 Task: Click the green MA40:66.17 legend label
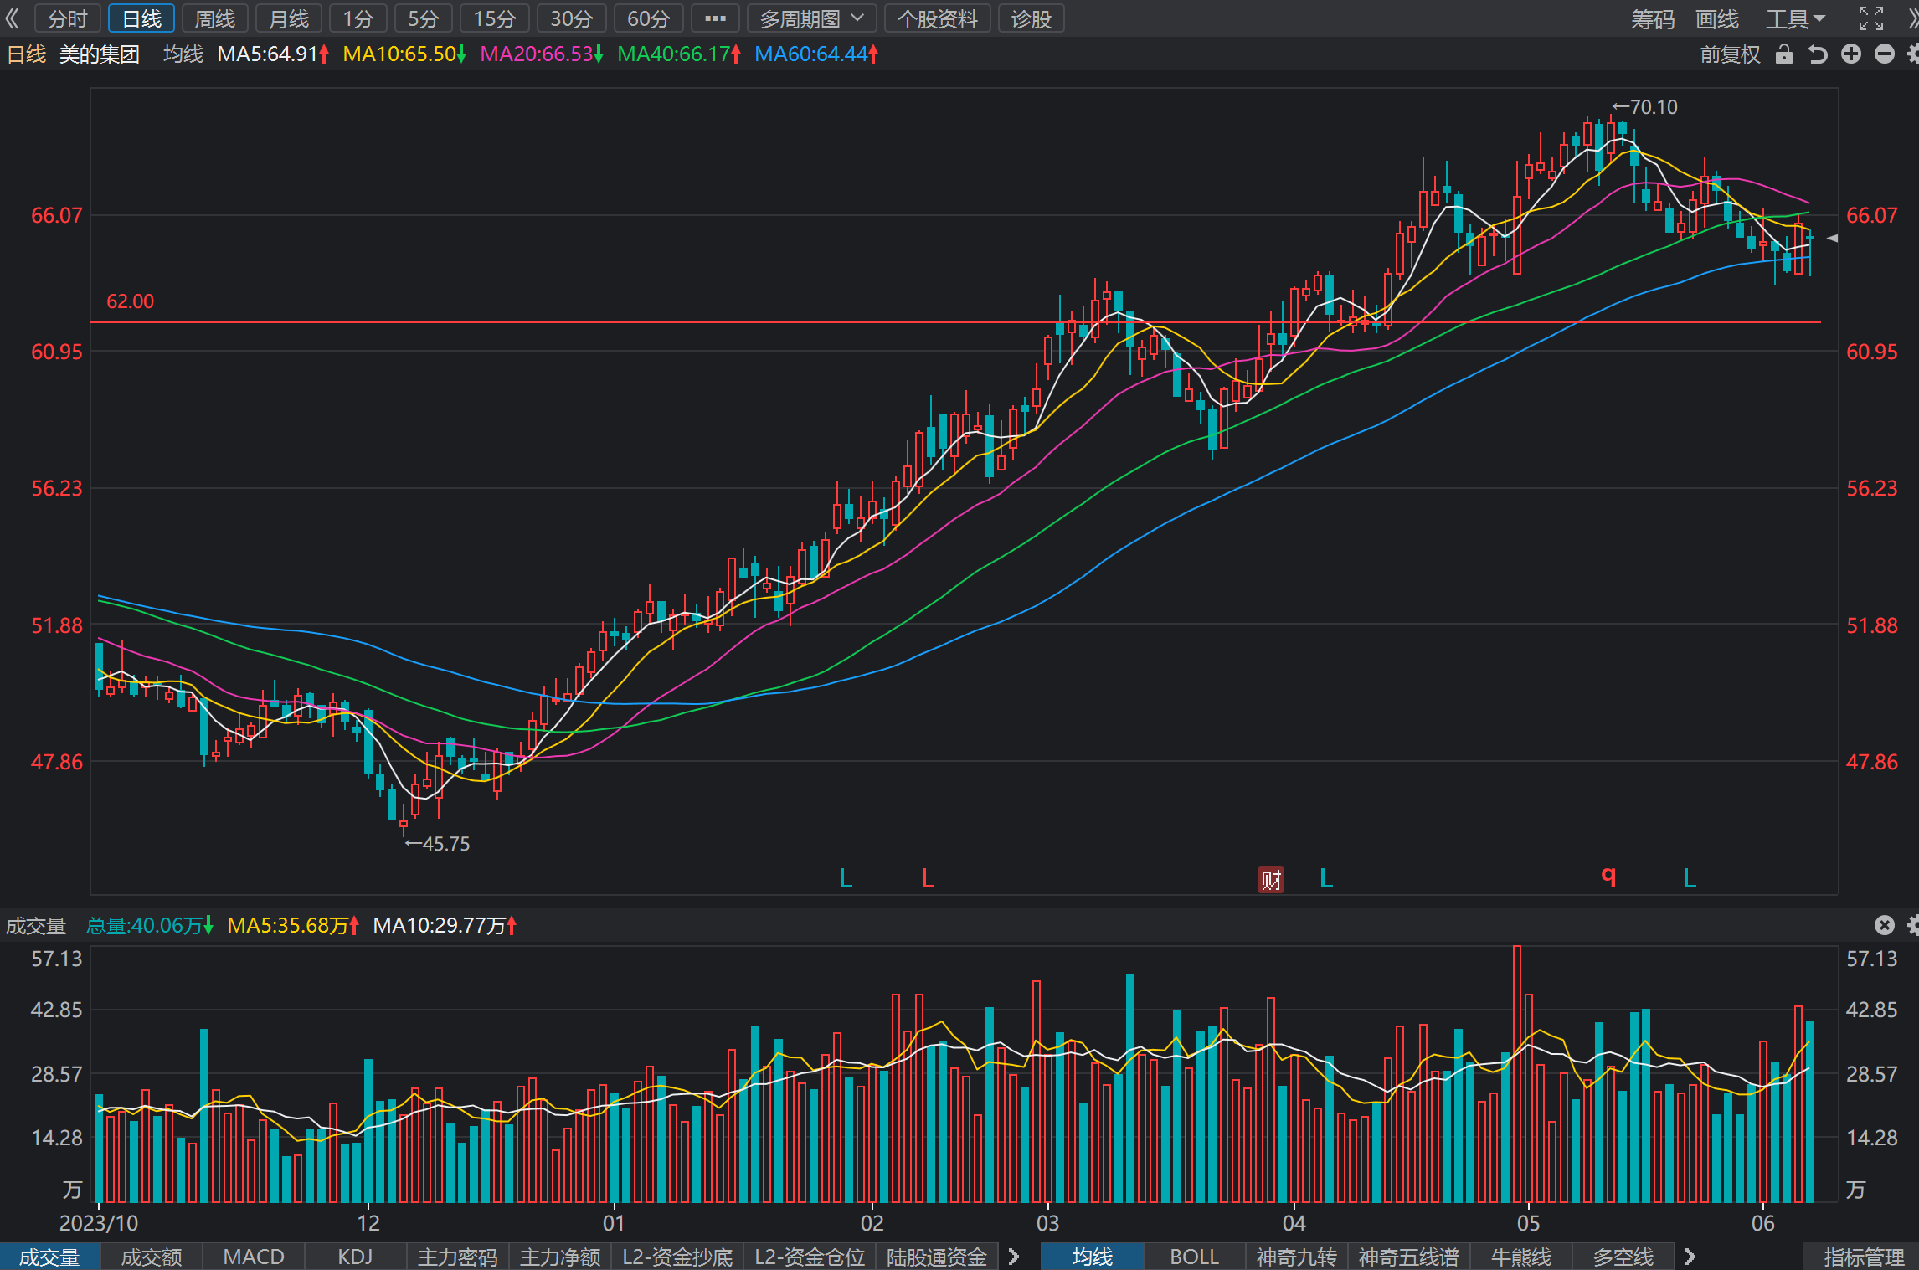point(679,54)
